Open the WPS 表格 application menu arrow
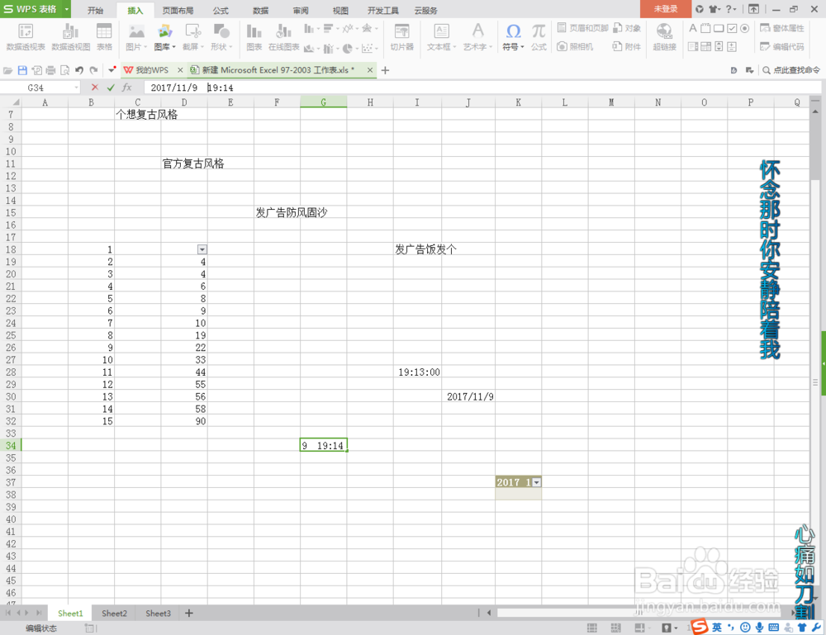Image resolution: width=826 pixels, height=635 pixels. [66, 9]
